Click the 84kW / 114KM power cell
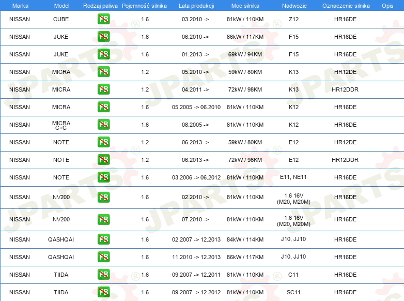The width and height of the screenshot is (404, 301). tap(245, 239)
